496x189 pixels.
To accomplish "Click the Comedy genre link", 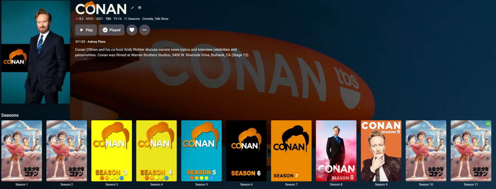I will point(148,19).
